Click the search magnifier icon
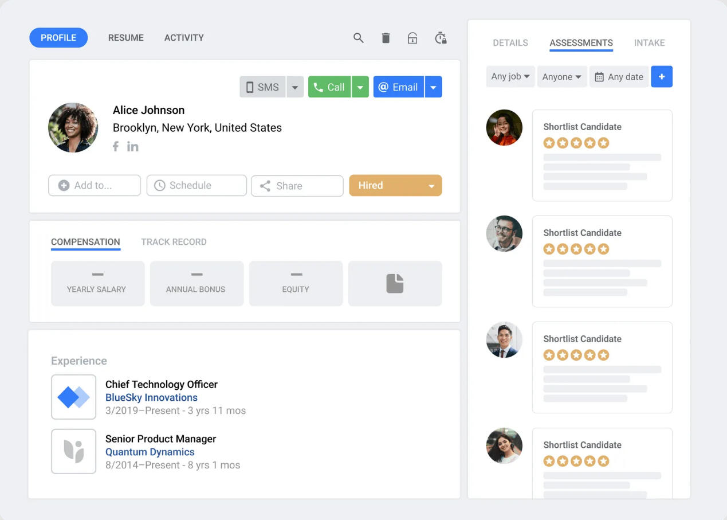The width and height of the screenshot is (727, 520). [359, 38]
